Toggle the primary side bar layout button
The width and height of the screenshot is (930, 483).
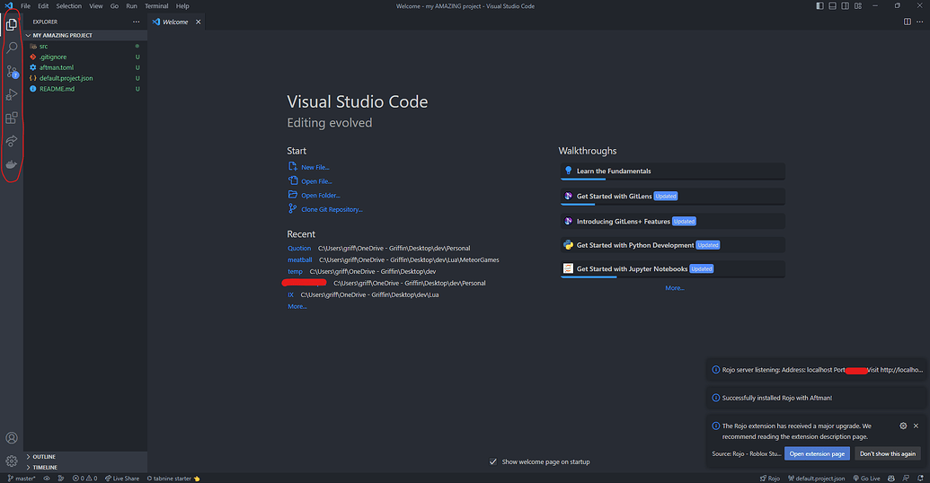point(819,6)
